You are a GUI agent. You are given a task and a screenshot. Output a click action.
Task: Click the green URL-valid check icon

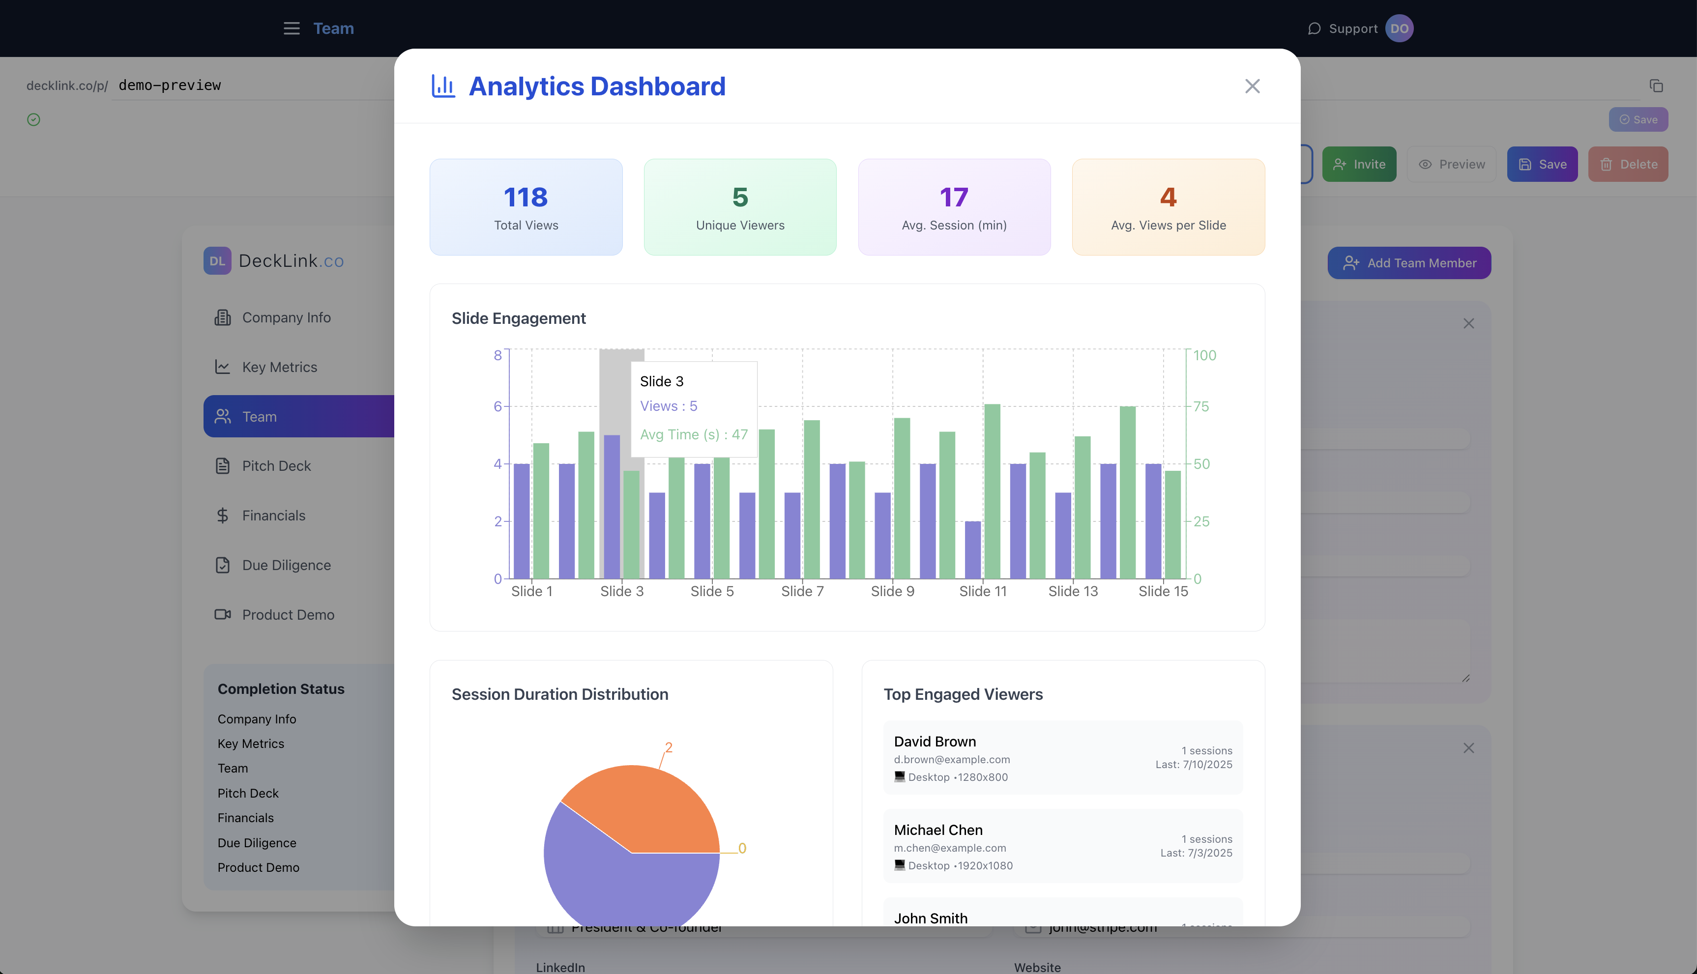pyautogui.click(x=33, y=120)
